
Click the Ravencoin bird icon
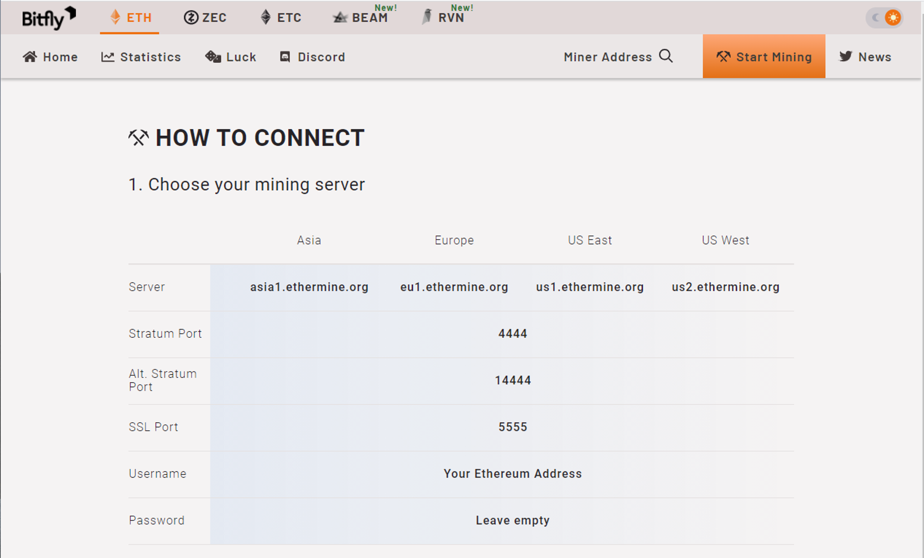427,17
